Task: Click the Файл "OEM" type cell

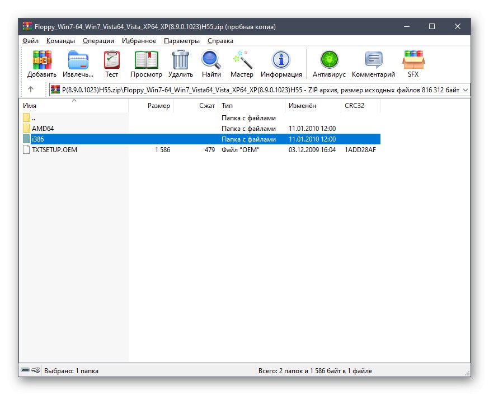Action: pyautogui.click(x=240, y=149)
